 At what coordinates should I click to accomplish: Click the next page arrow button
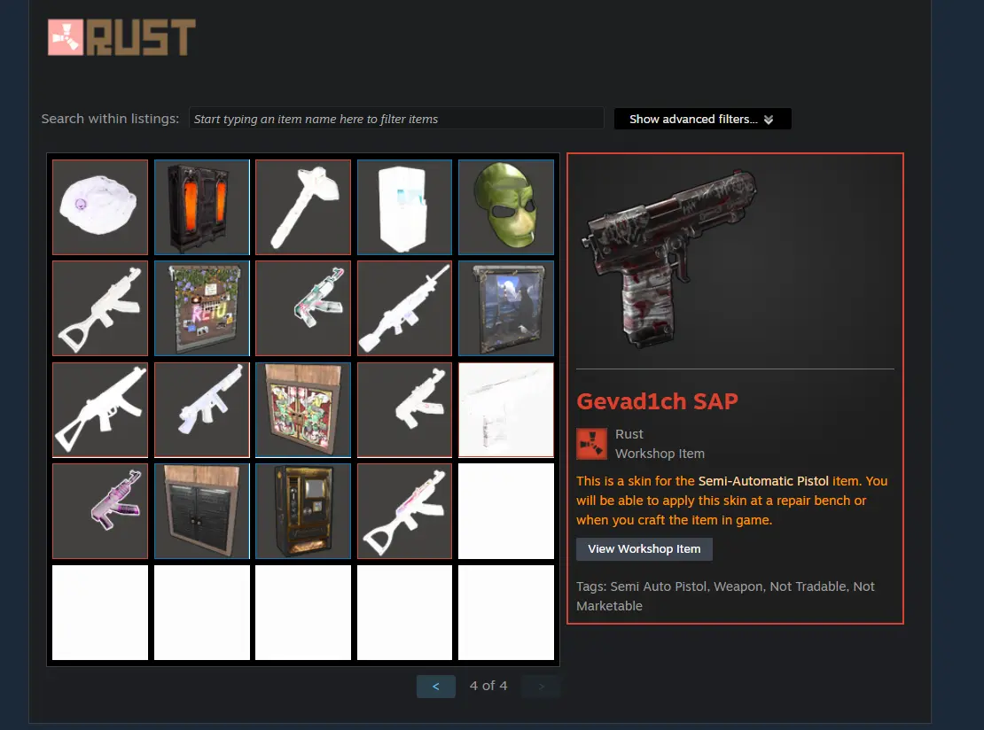(x=541, y=686)
